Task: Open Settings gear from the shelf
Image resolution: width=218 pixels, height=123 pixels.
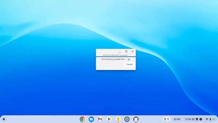Action: (127, 119)
